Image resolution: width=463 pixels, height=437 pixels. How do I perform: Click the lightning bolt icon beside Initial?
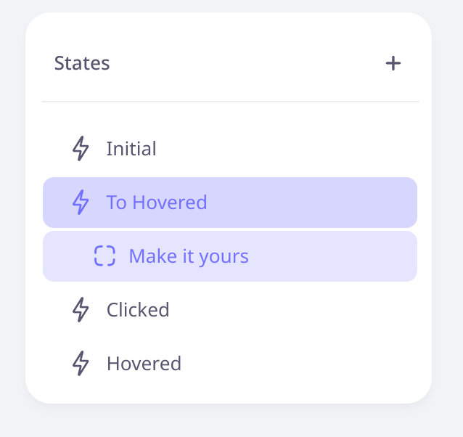click(81, 149)
